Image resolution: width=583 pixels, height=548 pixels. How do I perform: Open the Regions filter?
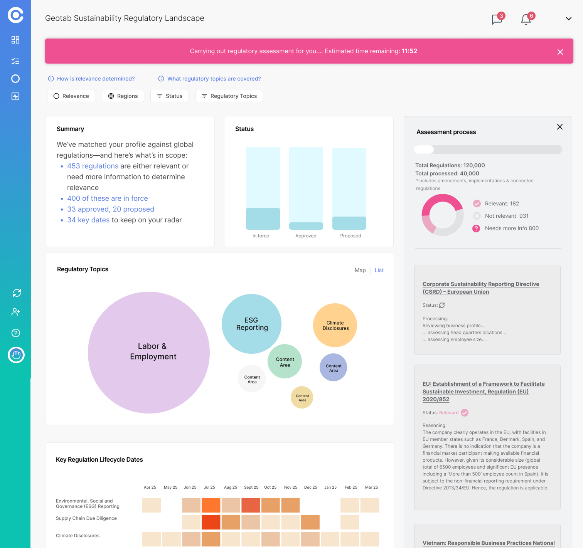[123, 96]
